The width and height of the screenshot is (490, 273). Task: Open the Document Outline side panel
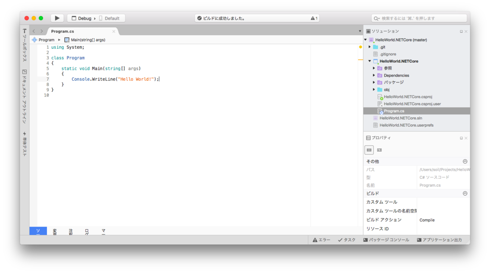[24, 97]
